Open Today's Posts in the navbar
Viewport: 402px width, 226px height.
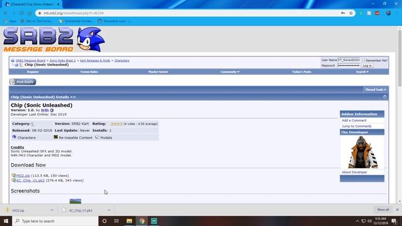[x=301, y=72]
